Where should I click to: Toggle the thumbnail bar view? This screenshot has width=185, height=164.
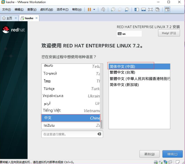tap(144, 9)
